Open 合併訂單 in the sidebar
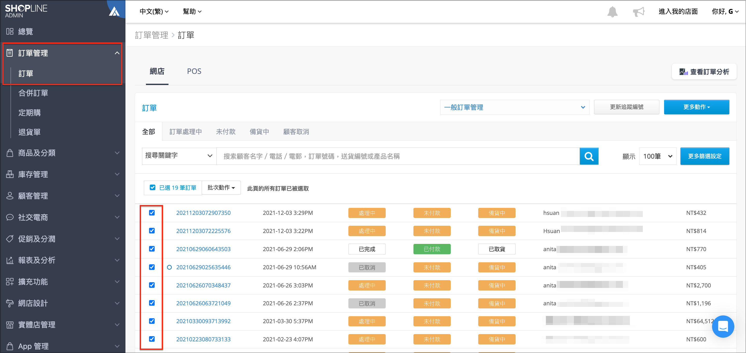 click(x=33, y=93)
